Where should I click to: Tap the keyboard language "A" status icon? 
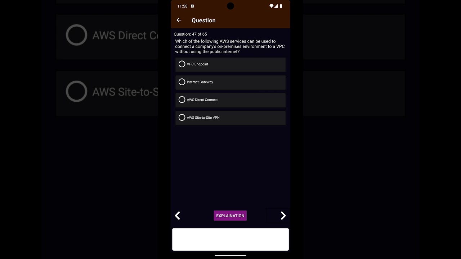click(x=192, y=6)
